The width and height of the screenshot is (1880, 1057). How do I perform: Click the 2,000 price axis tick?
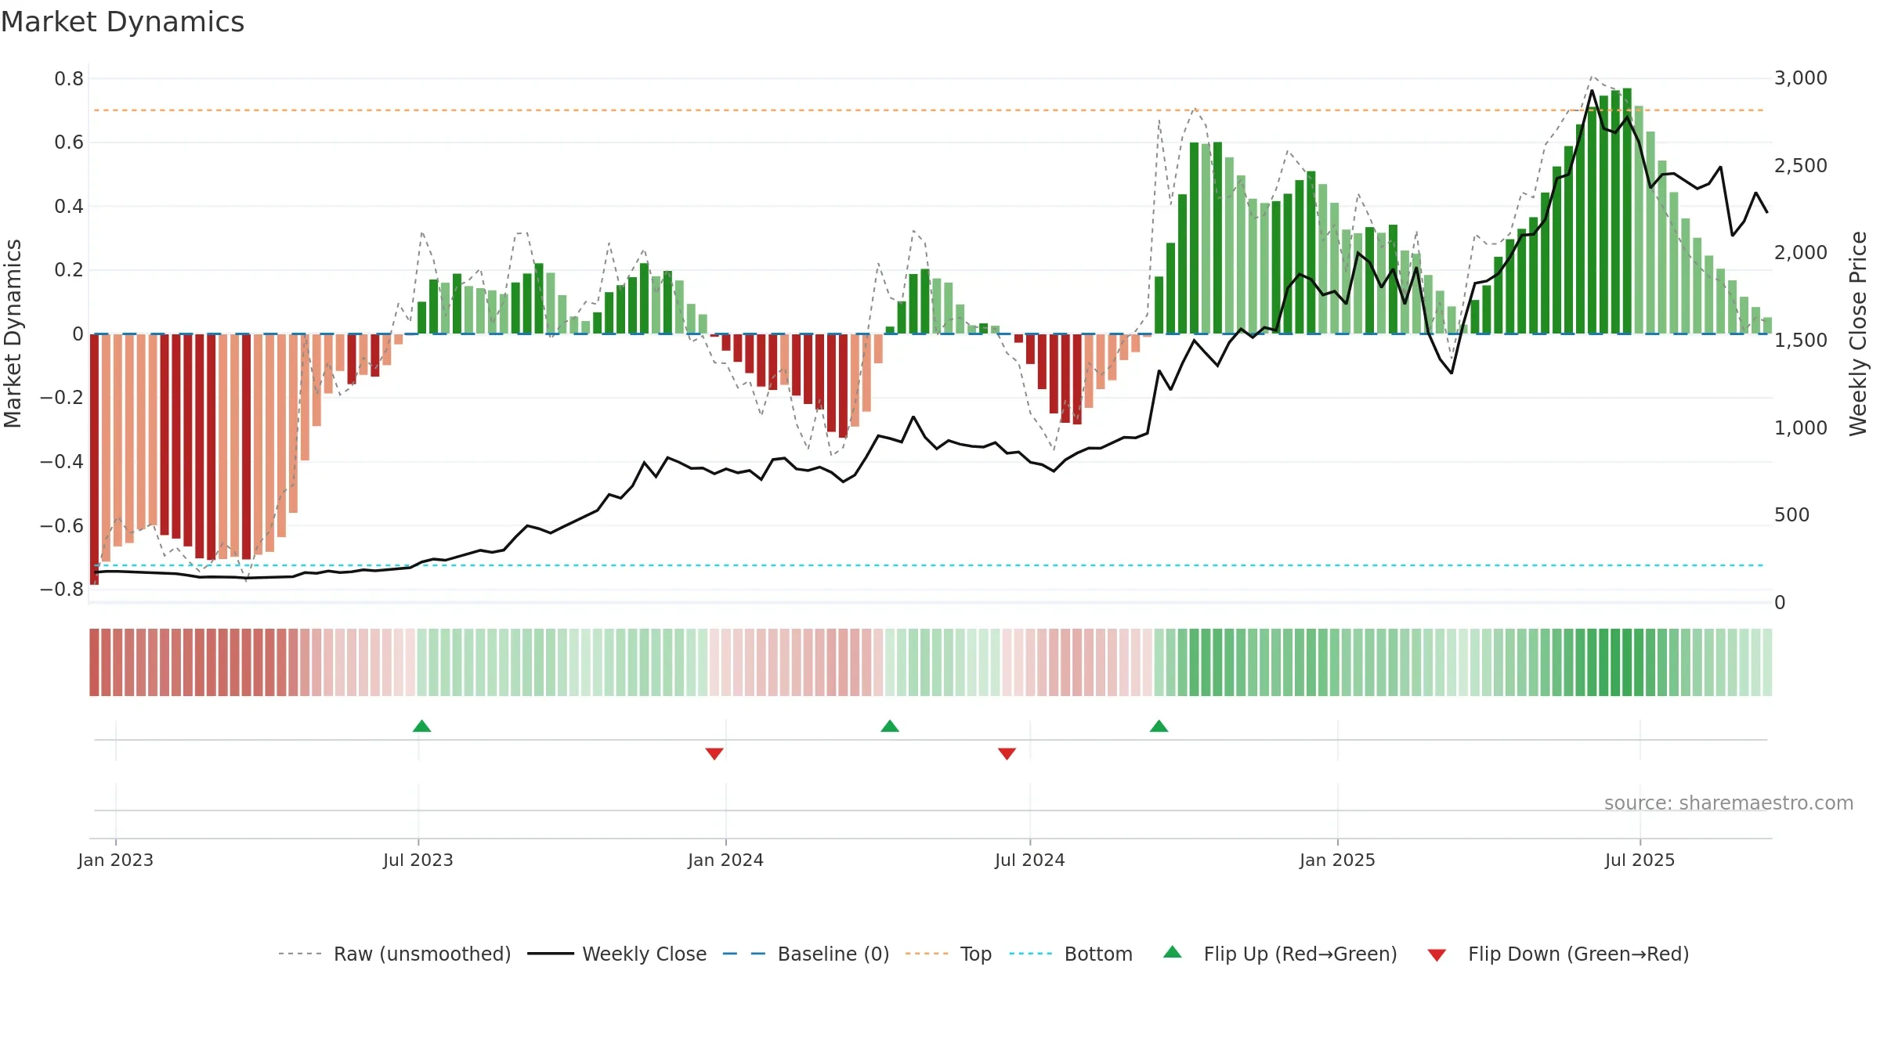1801,253
